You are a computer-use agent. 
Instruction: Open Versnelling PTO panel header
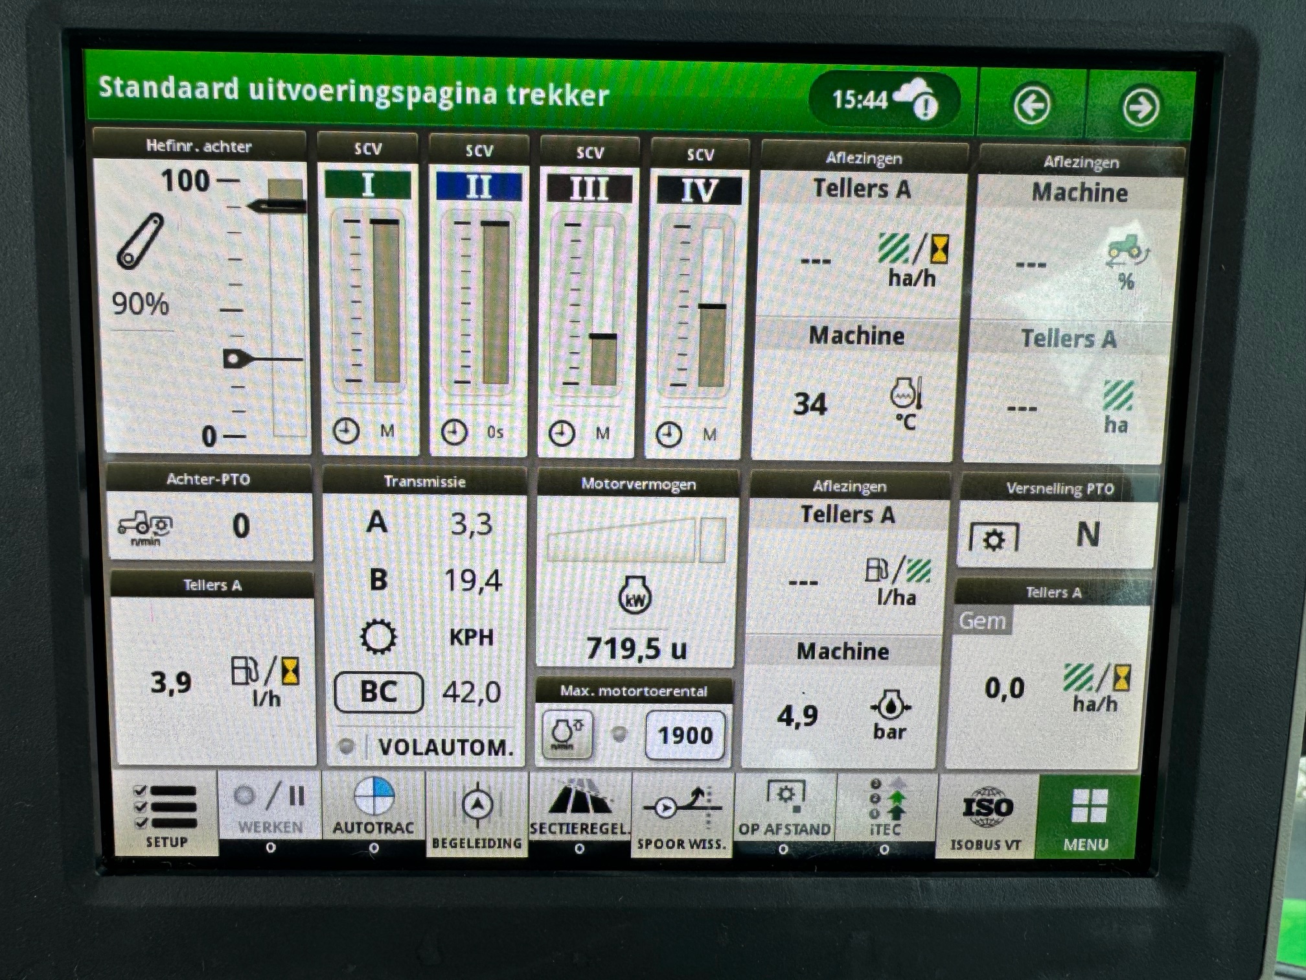coord(1059,488)
